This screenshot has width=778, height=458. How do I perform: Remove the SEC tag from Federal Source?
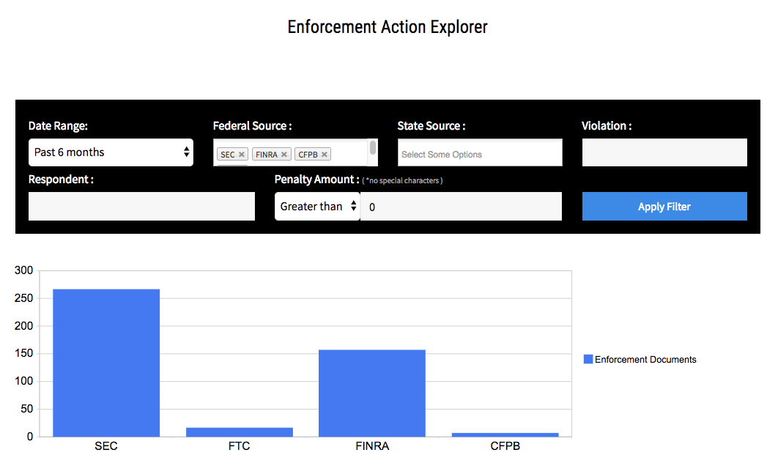click(242, 155)
